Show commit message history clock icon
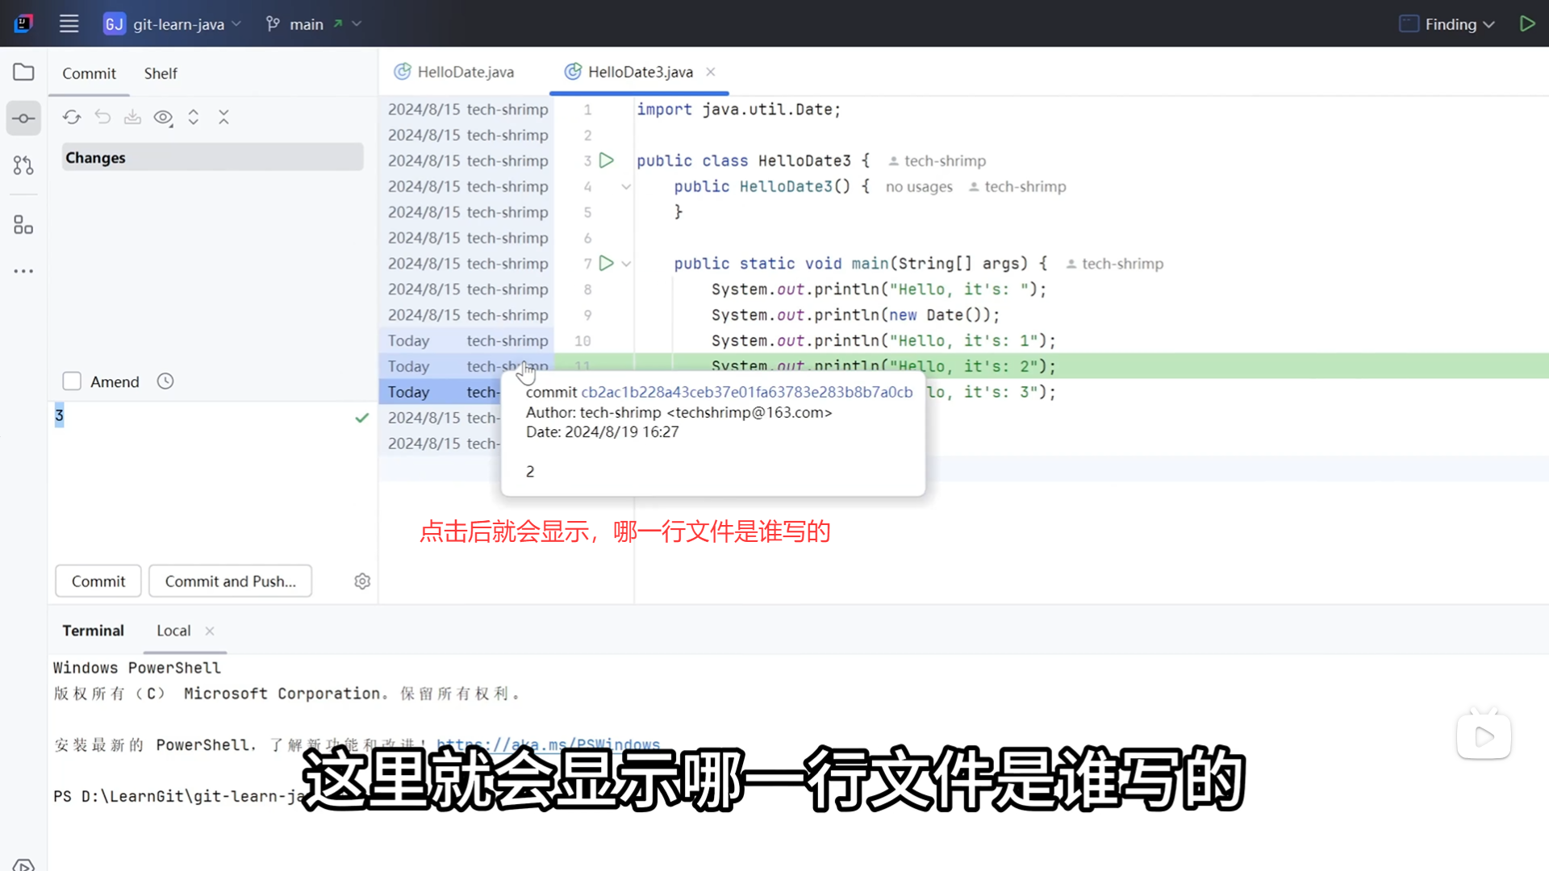This screenshot has width=1549, height=871. [165, 381]
